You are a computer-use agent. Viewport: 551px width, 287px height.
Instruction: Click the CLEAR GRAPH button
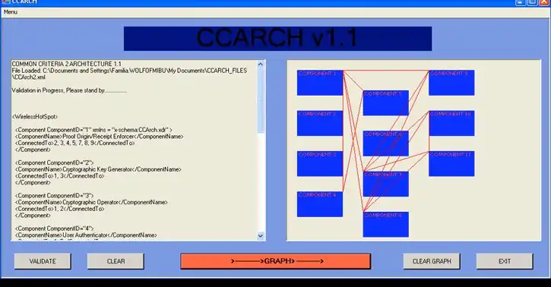(x=432, y=261)
